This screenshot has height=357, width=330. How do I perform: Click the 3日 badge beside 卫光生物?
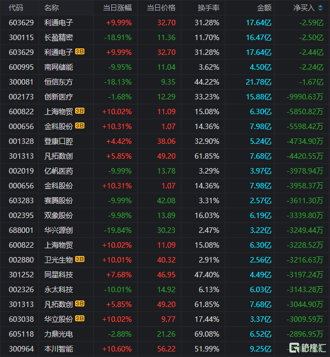[80, 259]
